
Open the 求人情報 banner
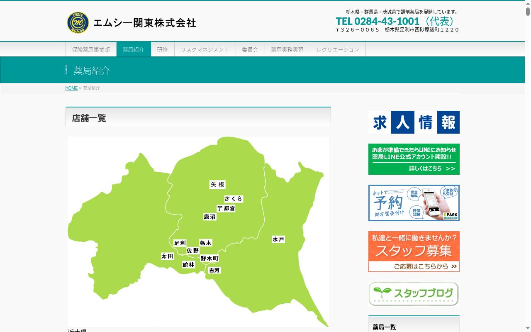coord(414,122)
